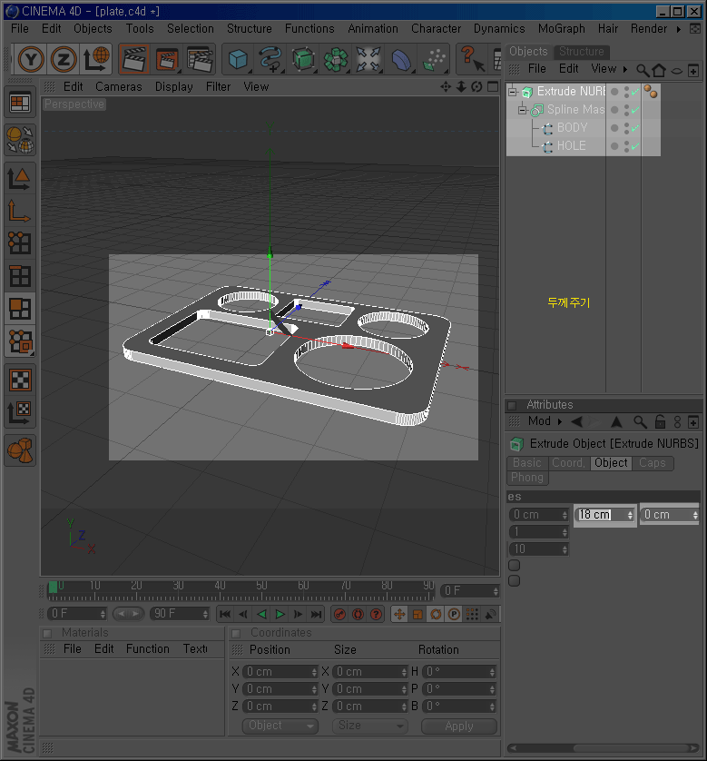Click the record keyframe button
707x761 pixels.
click(340, 615)
